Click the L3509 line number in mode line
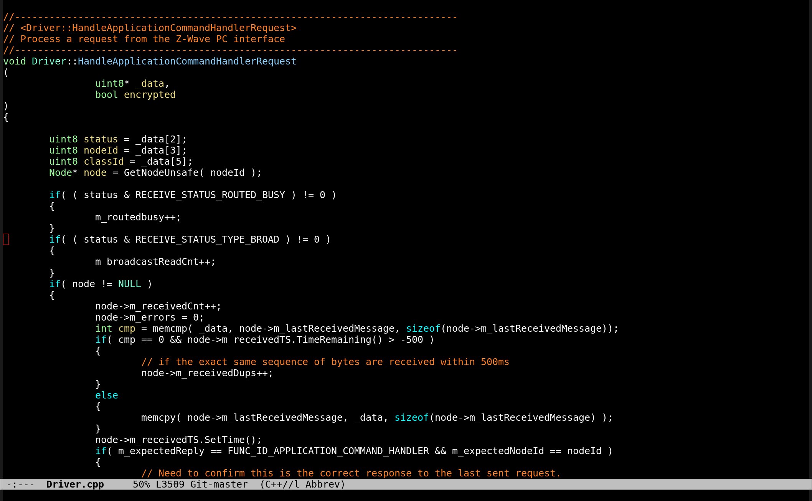812x501 pixels. (170, 484)
